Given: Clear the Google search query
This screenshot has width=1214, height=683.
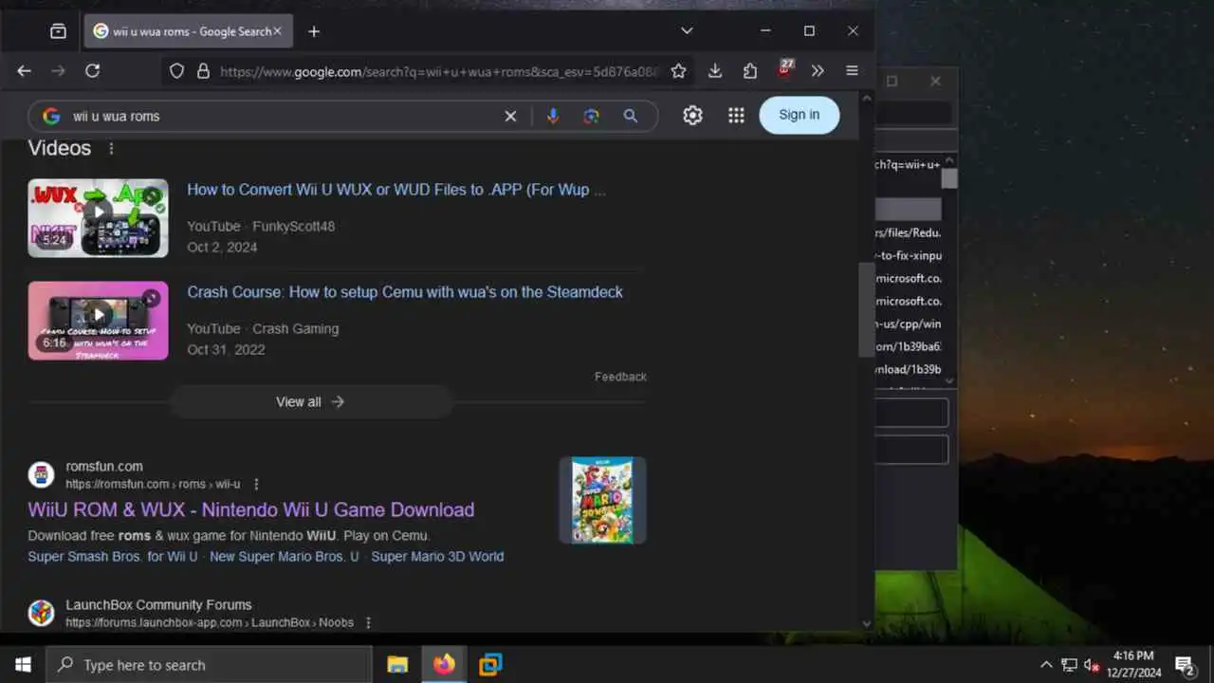Looking at the screenshot, I should click(x=510, y=116).
